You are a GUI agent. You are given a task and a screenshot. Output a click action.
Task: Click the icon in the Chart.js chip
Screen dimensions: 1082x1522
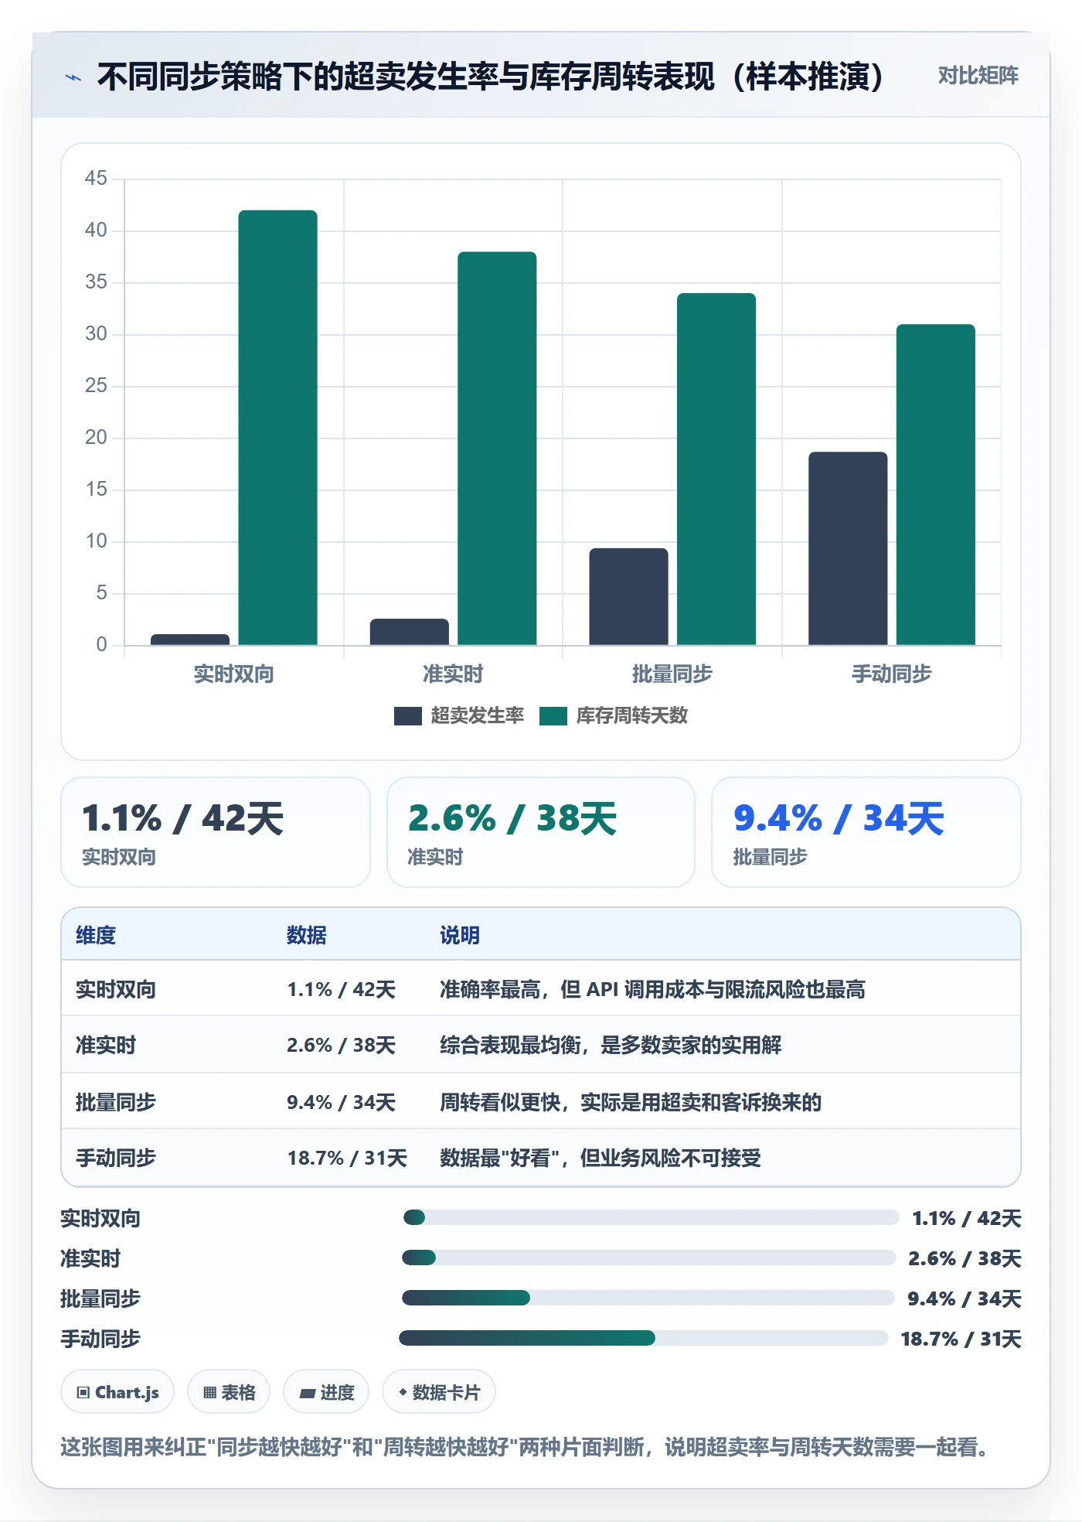tap(83, 1393)
